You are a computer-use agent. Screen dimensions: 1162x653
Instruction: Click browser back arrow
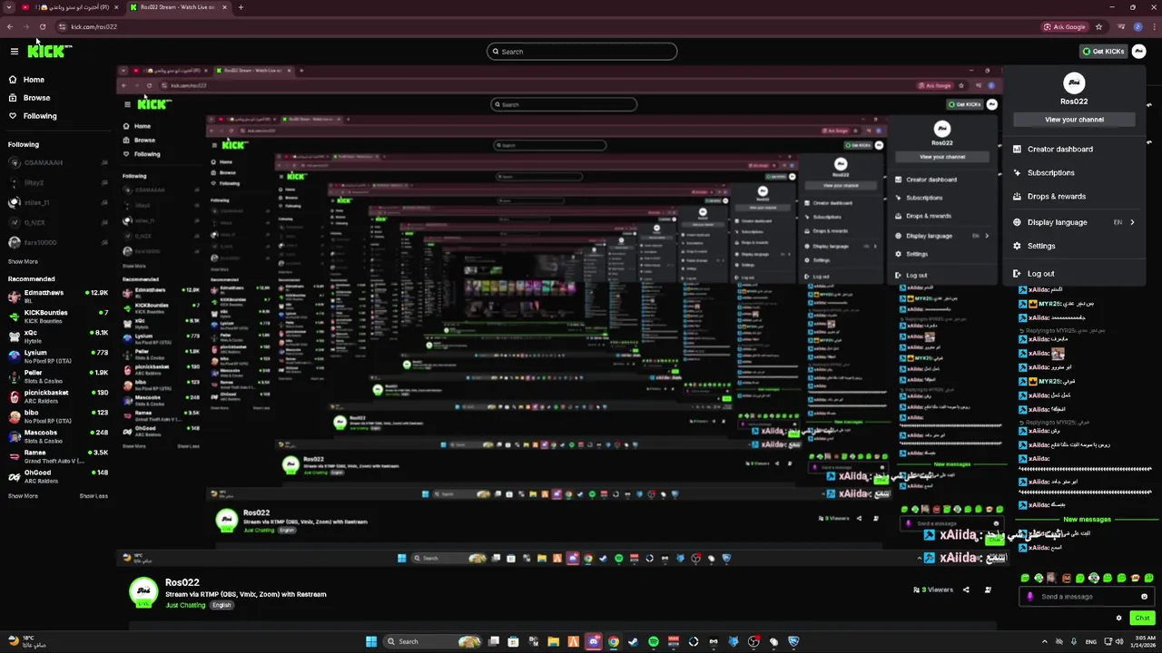[x=10, y=27]
